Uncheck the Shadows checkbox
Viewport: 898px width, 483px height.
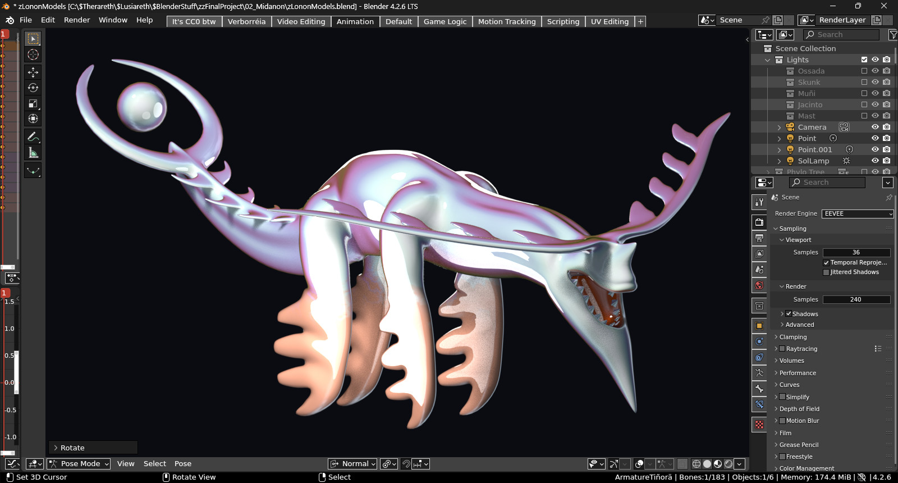click(x=789, y=314)
